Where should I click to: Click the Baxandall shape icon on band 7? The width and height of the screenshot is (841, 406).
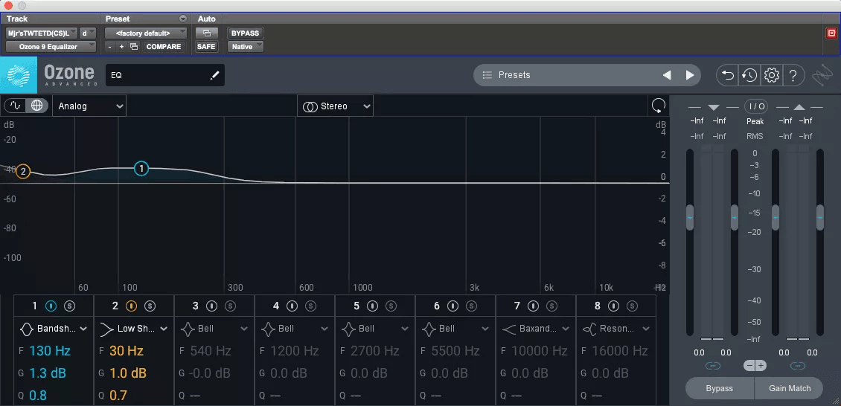click(509, 329)
